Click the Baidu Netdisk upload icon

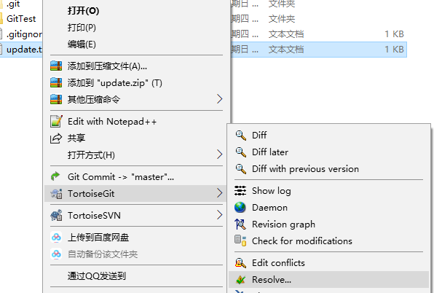coord(56,238)
